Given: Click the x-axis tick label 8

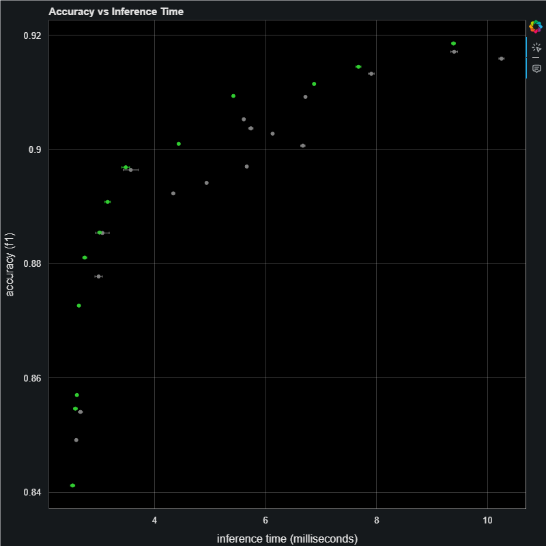Looking at the screenshot, I should pos(377,520).
